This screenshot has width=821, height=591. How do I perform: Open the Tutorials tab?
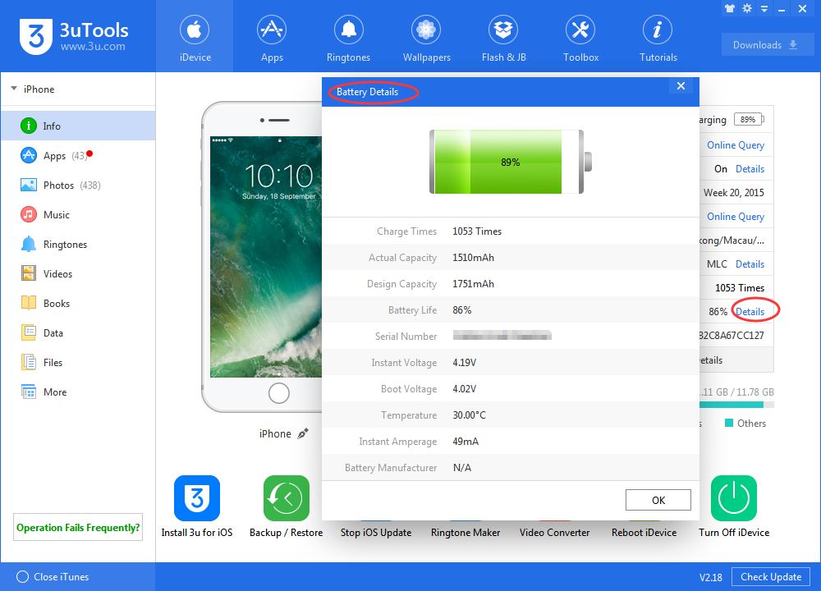coord(658,37)
